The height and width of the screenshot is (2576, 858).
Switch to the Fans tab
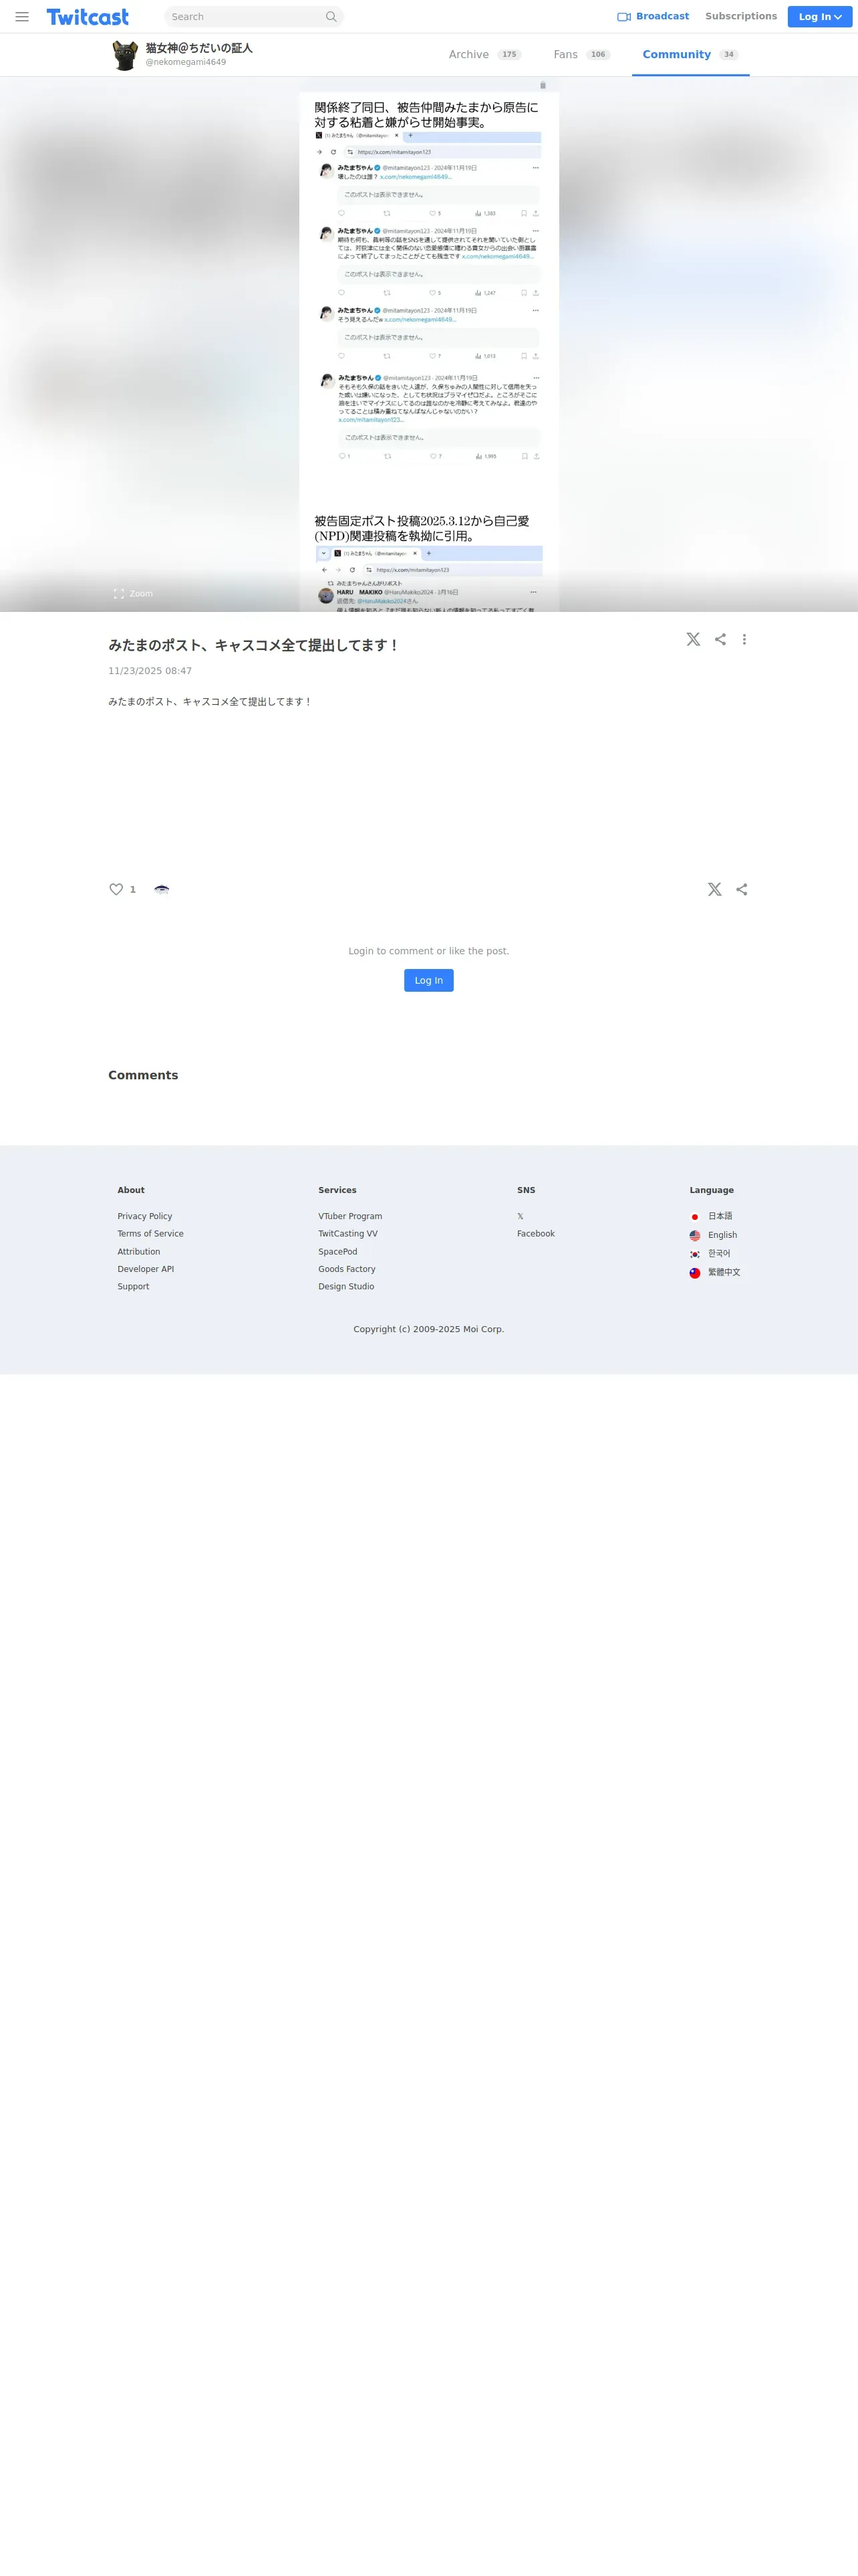tap(581, 55)
